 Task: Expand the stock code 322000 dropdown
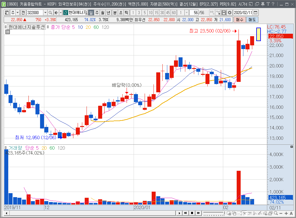point(45,13)
